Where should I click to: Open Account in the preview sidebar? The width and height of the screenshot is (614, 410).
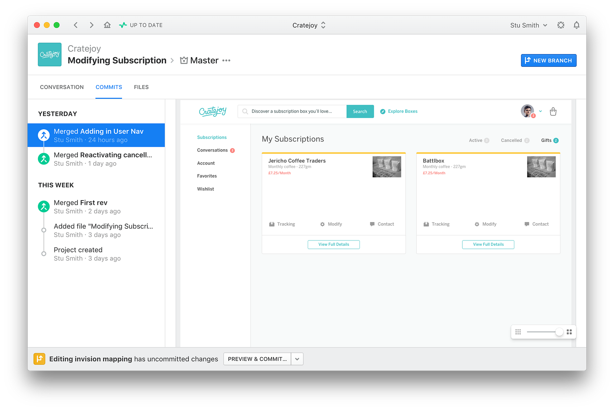point(206,163)
